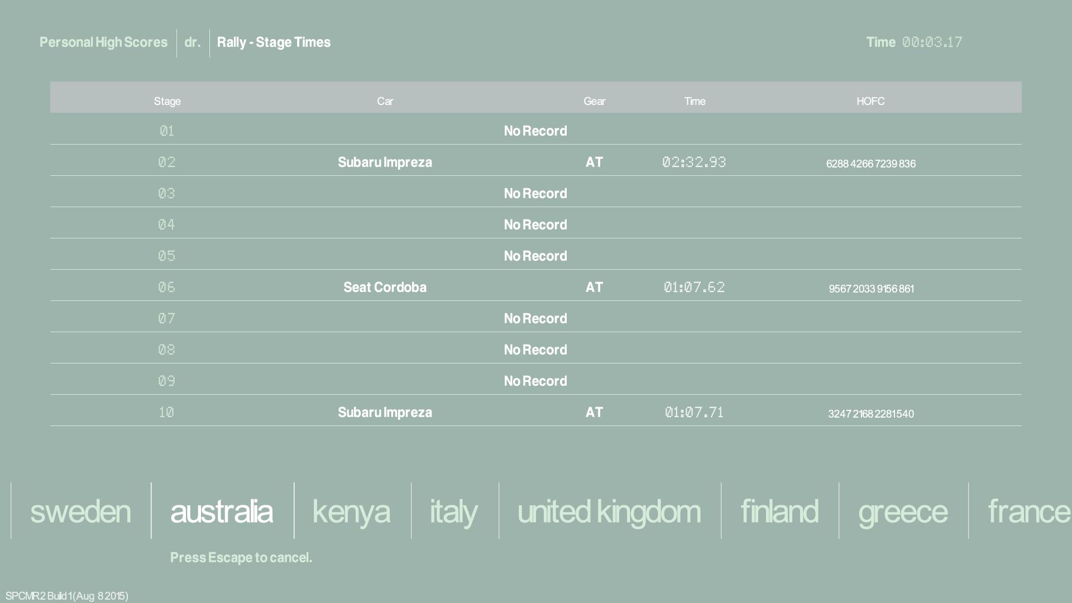Select the australia country tab
1072x603 pixels.
[222, 511]
